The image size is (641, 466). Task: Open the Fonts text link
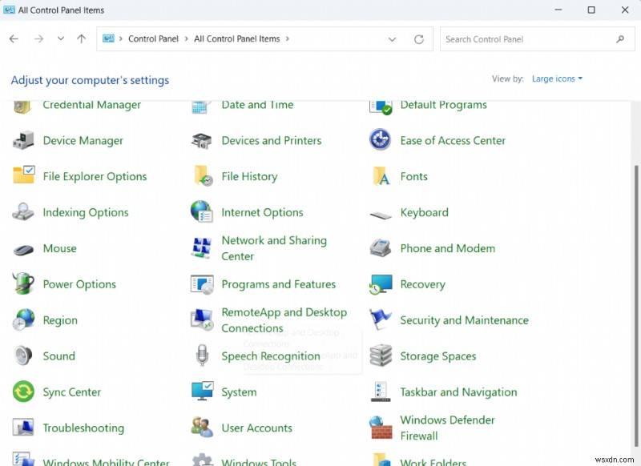pyautogui.click(x=413, y=176)
